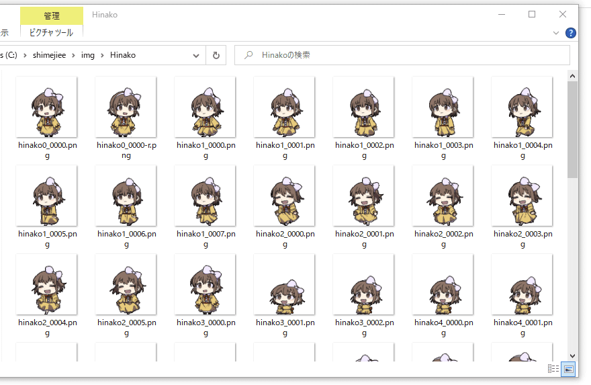Open the ピクチャ ツール tab
This screenshot has height=385, width=591.
[x=51, y=32]
